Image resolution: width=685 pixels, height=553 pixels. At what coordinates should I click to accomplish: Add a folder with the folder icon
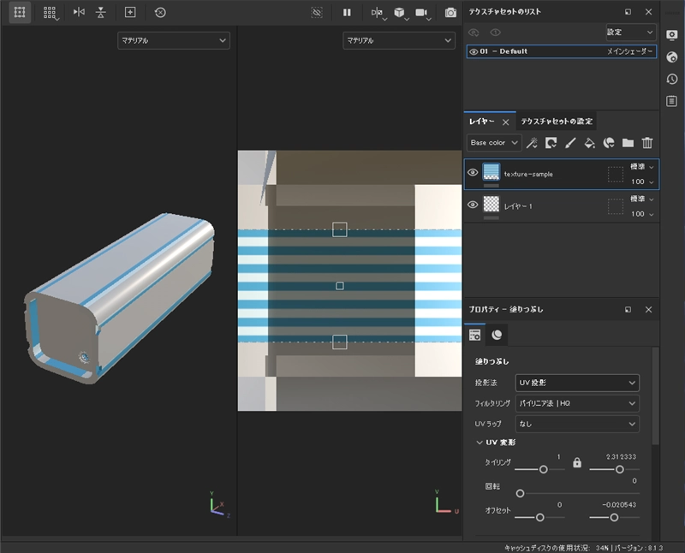(628, 143)
